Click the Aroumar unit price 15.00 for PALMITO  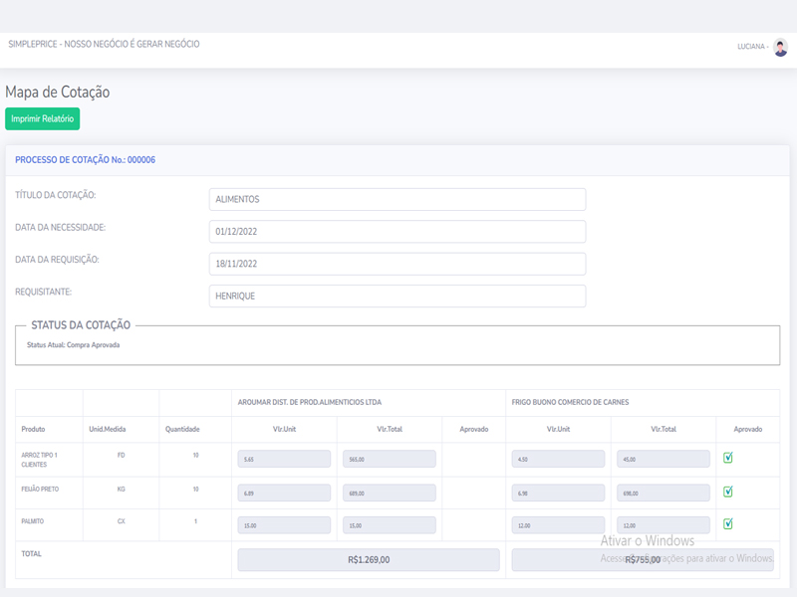284,525
